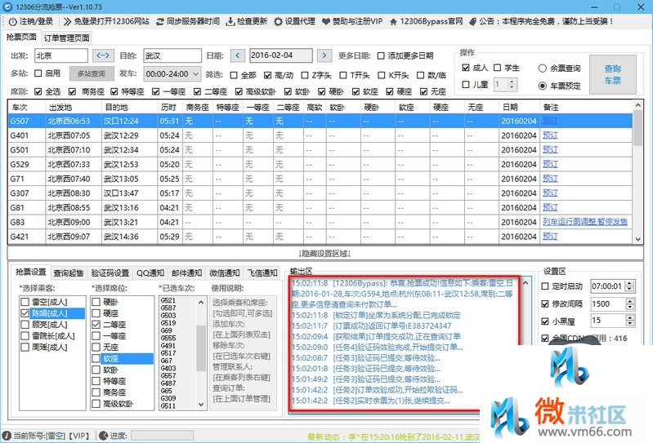The width and height of the screenshot is (653, 443).
Task: Enable 定时启动 checkbox
Action: click(x=545, y=286)
